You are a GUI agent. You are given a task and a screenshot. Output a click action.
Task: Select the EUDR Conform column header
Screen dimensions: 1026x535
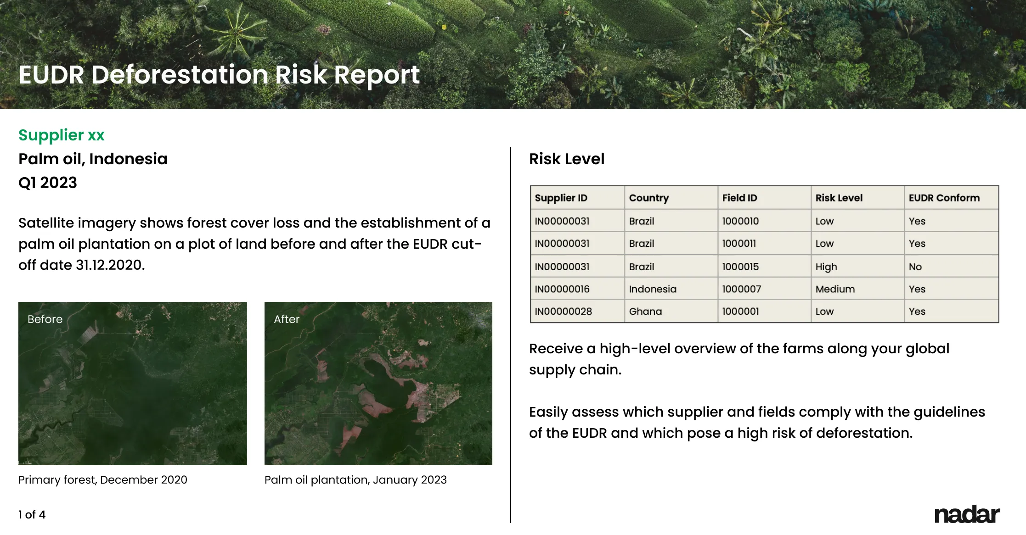[944, 198]
